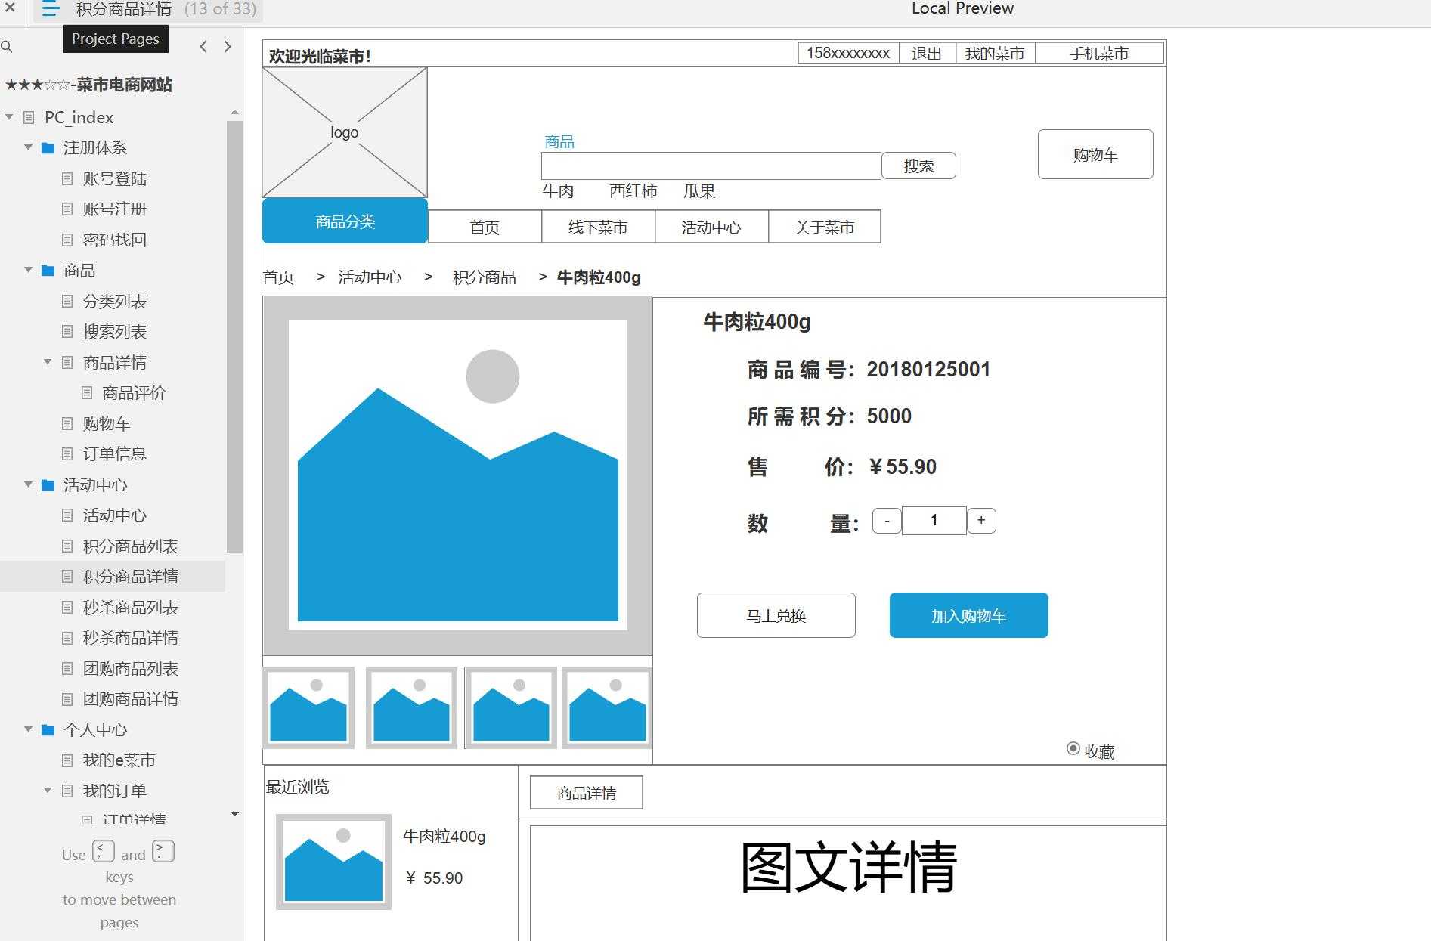Click the logo placeholder image

click(345, 132)
